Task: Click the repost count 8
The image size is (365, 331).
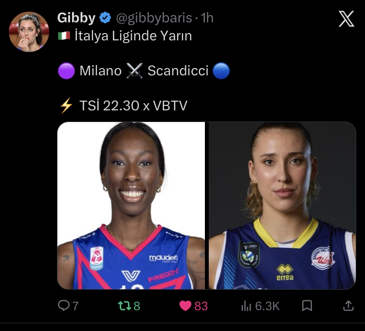Action: pyautogui.click(x=137, y=306)
